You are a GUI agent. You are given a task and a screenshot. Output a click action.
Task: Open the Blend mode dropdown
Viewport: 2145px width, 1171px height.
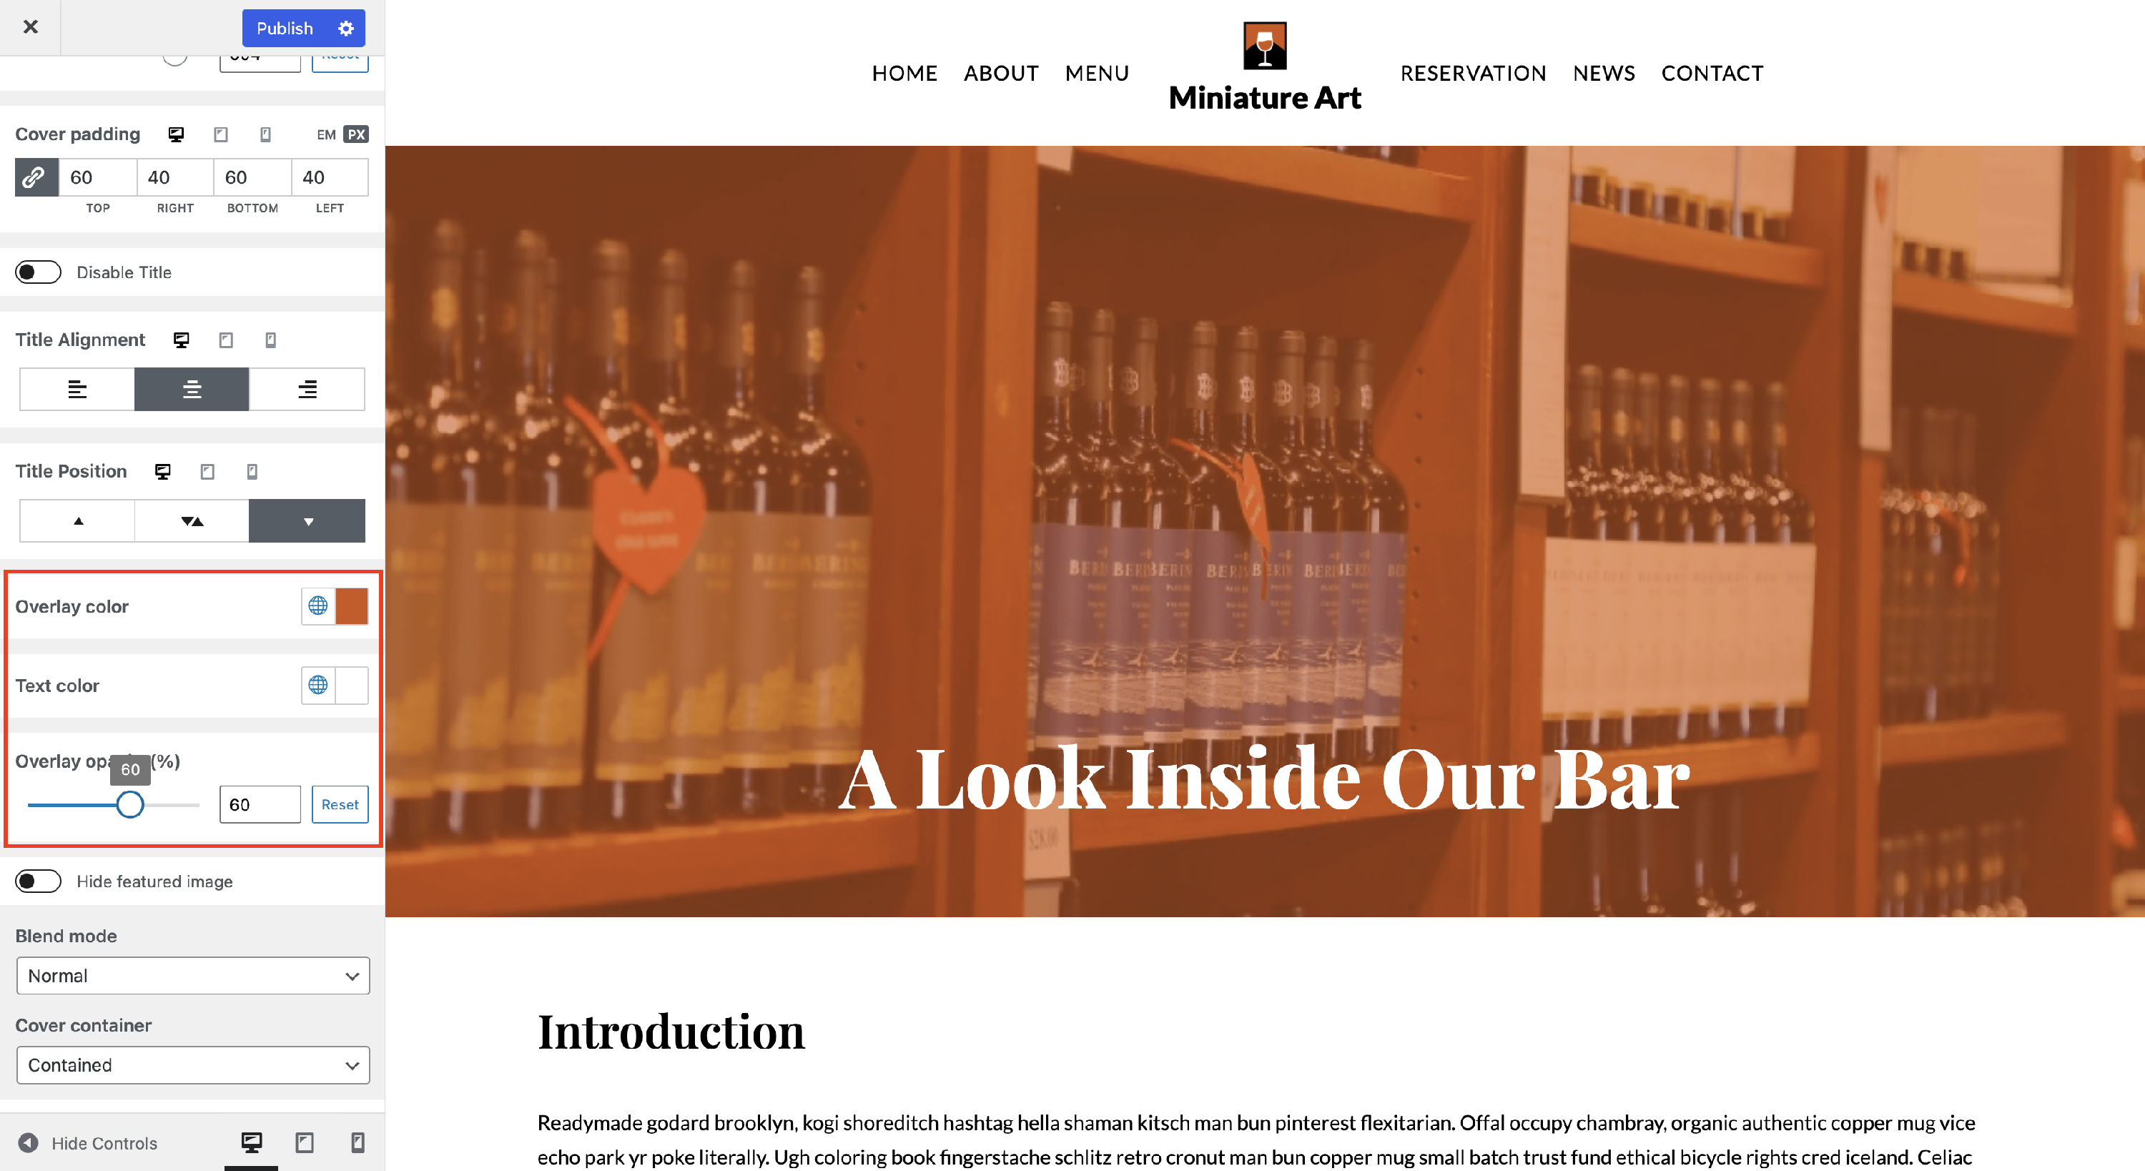[x=193, y=975]
